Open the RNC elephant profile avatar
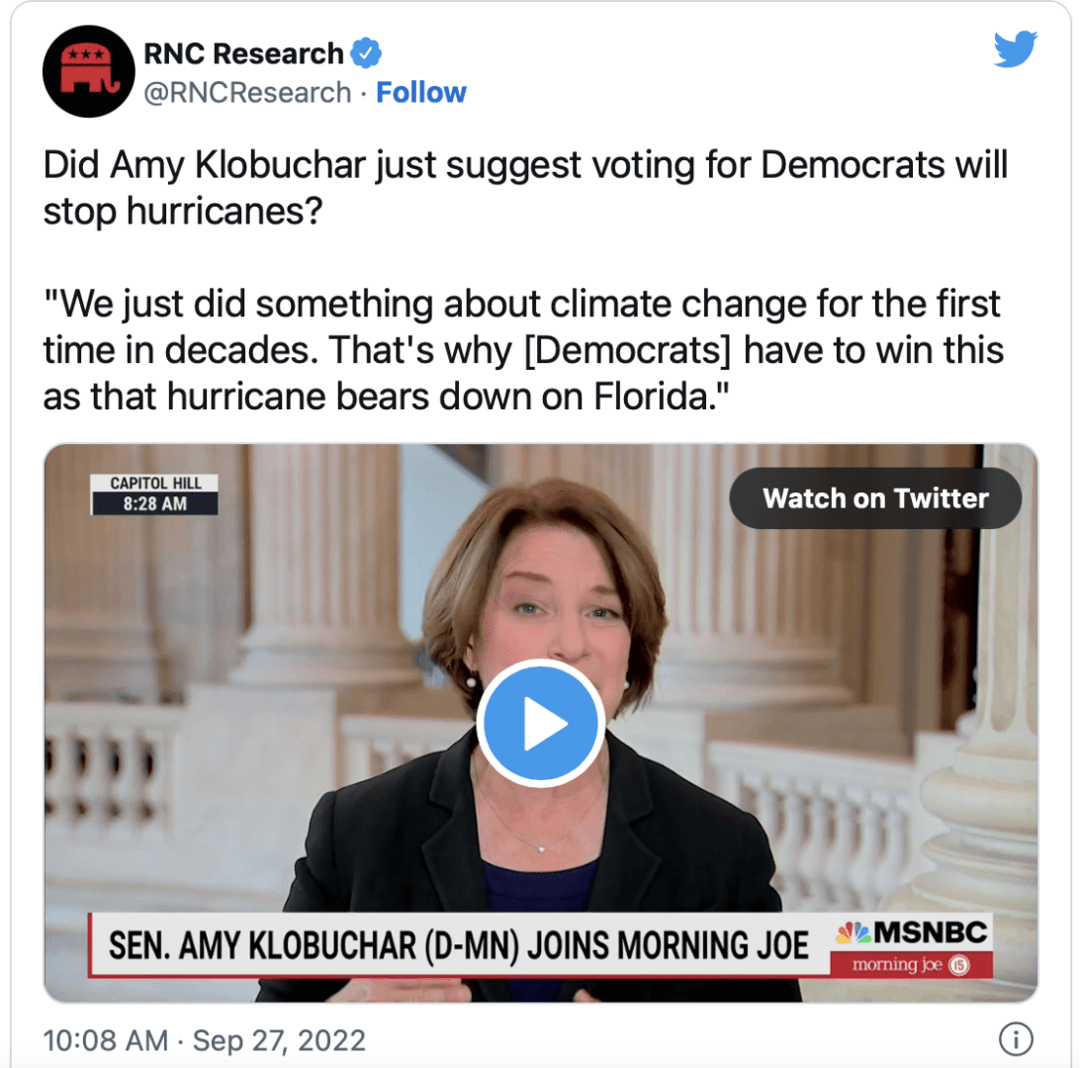The width and height of the screenshot is (1080, 1068). [88, 71]
